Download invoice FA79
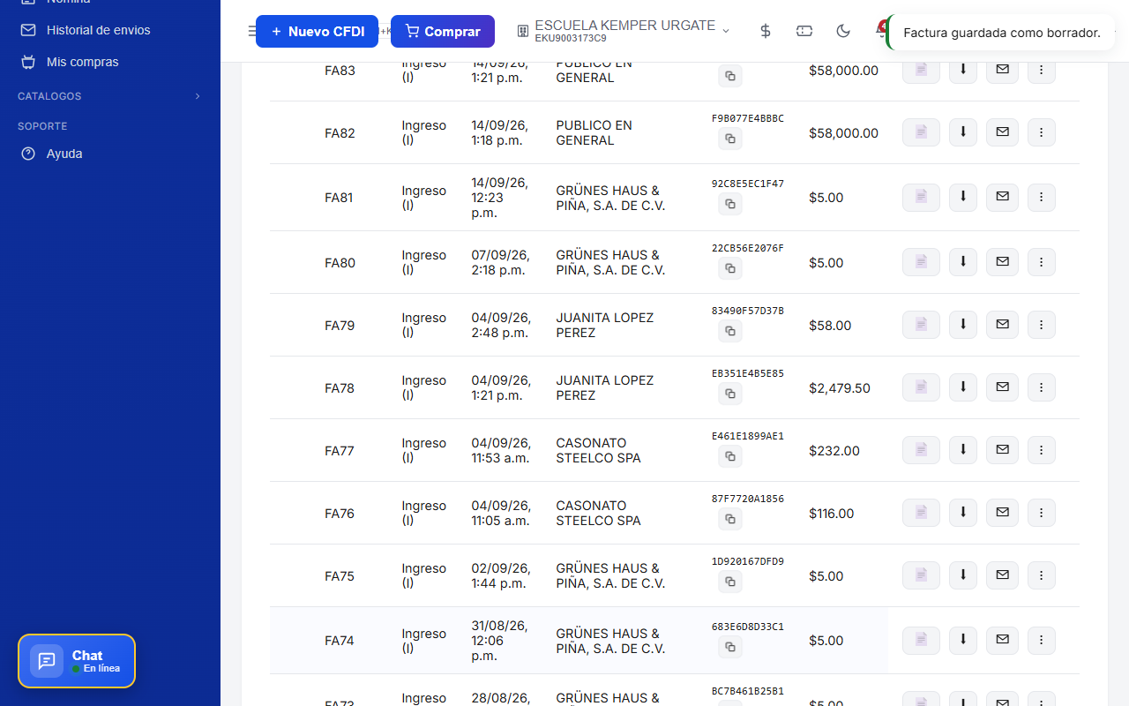Screen dimensions: 1129x706 tap(962, 325)
